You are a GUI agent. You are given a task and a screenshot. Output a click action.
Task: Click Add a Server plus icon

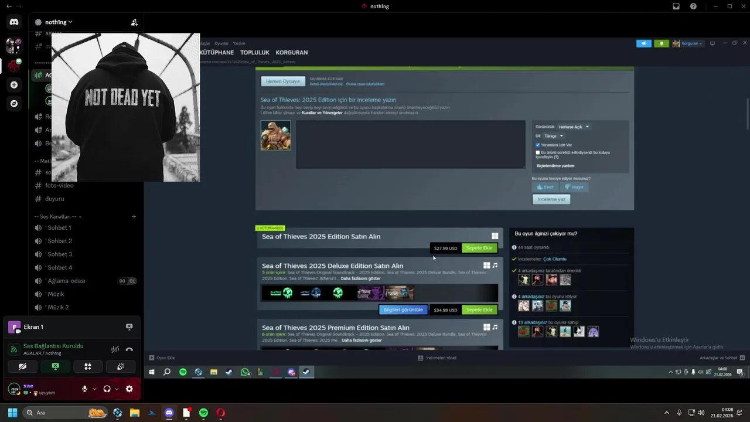[14, 84]
